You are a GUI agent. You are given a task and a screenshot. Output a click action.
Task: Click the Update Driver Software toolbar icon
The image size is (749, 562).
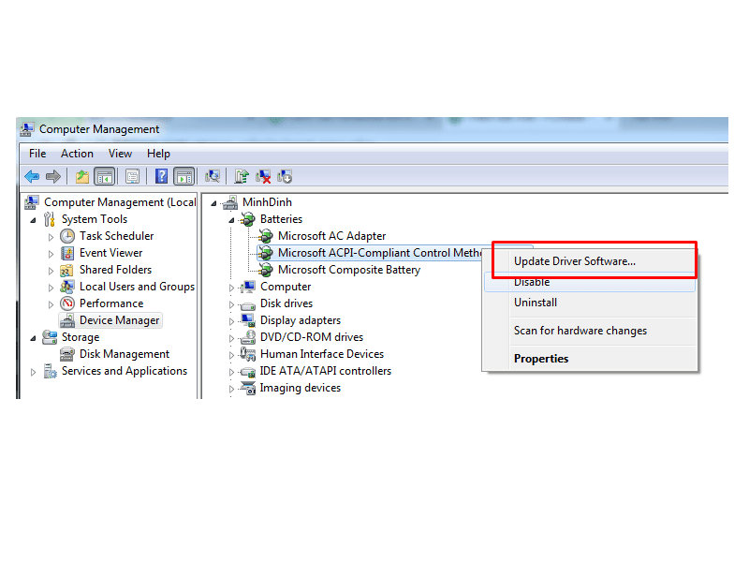coord(242,177)
